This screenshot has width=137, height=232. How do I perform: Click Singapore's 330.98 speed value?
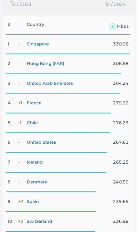pos(121,44)
